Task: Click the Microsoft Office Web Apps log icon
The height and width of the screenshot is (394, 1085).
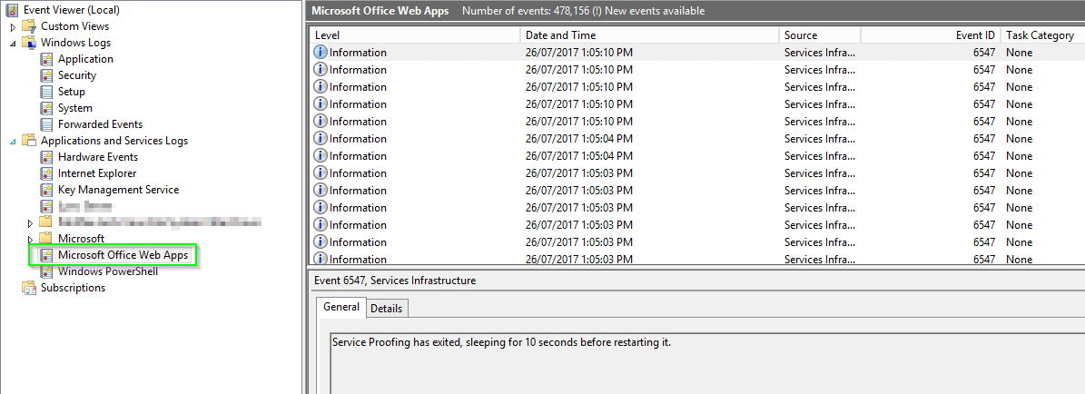Action: click(x=46, y=255)
